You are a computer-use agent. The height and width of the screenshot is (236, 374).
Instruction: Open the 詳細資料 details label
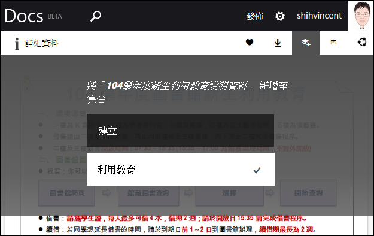click(42, 43)
